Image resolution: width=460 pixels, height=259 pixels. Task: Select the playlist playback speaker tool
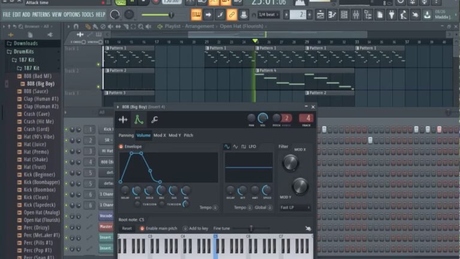point(149,27)
